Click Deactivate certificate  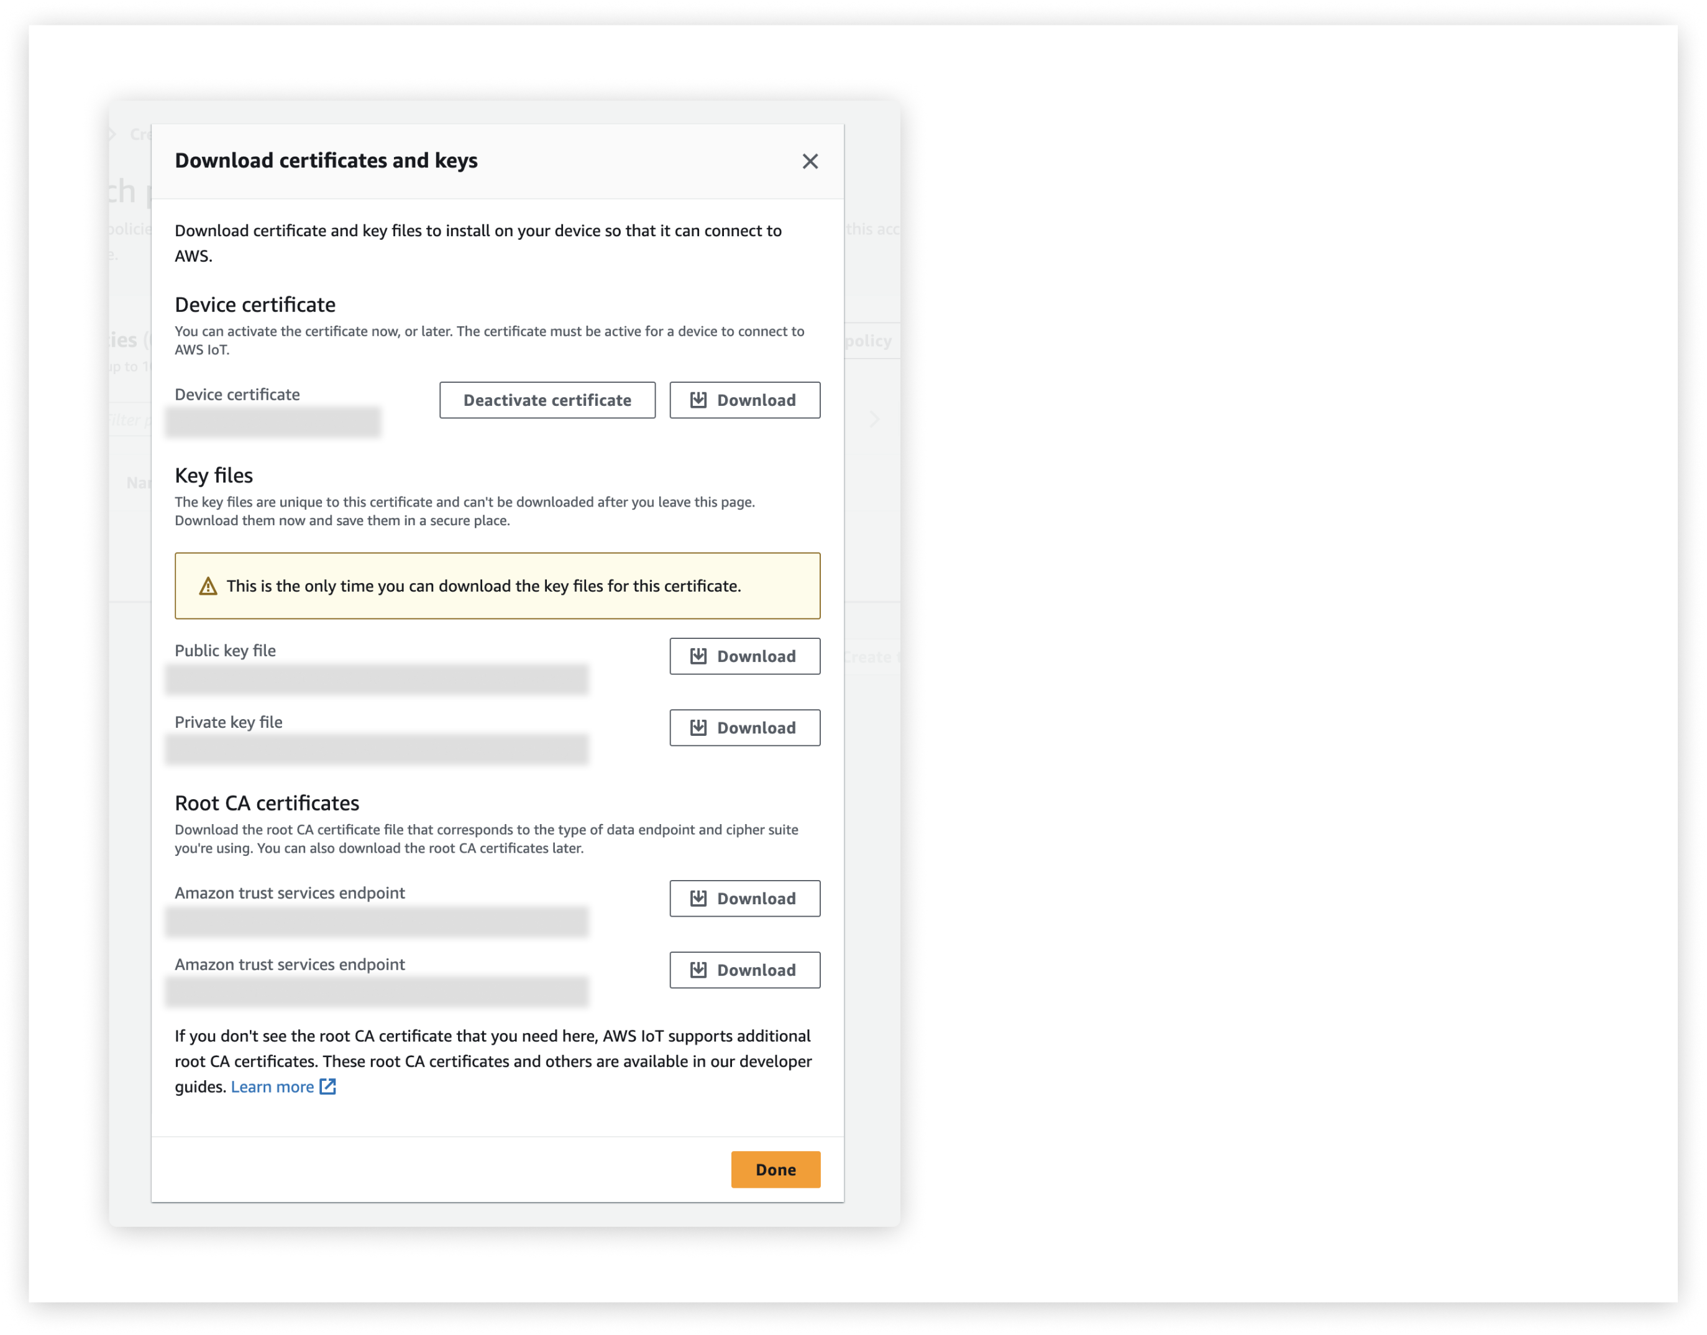pos(547,400)
